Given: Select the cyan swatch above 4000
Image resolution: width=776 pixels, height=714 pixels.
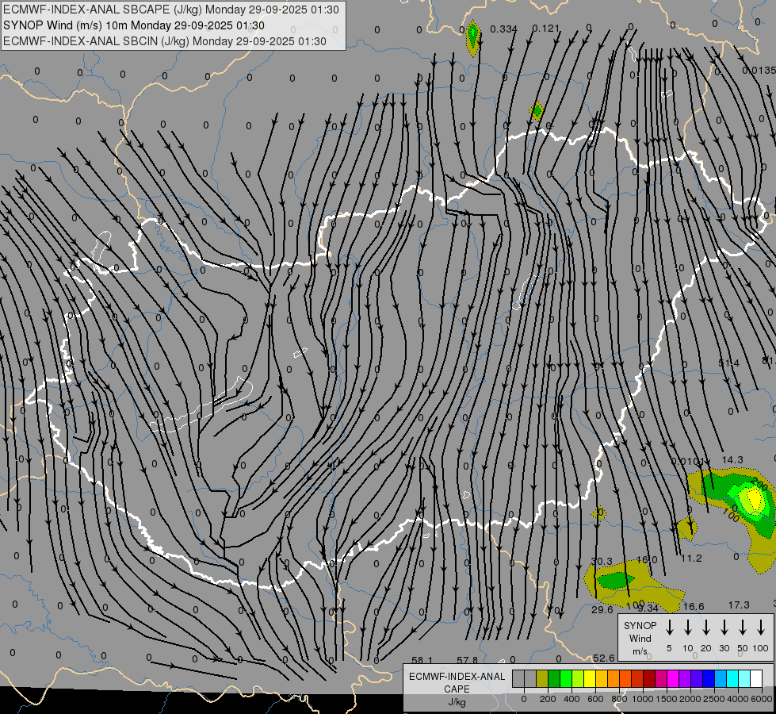Looking at the screenshot, I should point(732,678).
